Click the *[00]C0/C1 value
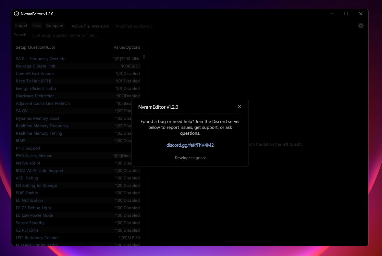The image size is (382, 256). point(130,66)
